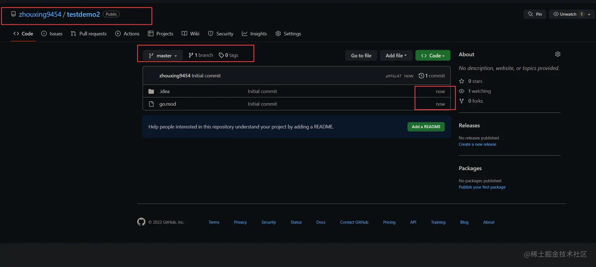Open the go.mod file

[168, 104]
